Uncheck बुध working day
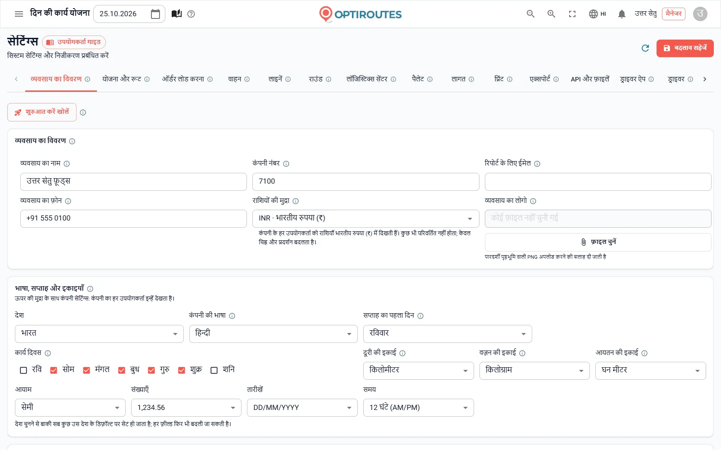The width and height of the screenshot is (721, 450). (122, 370)
